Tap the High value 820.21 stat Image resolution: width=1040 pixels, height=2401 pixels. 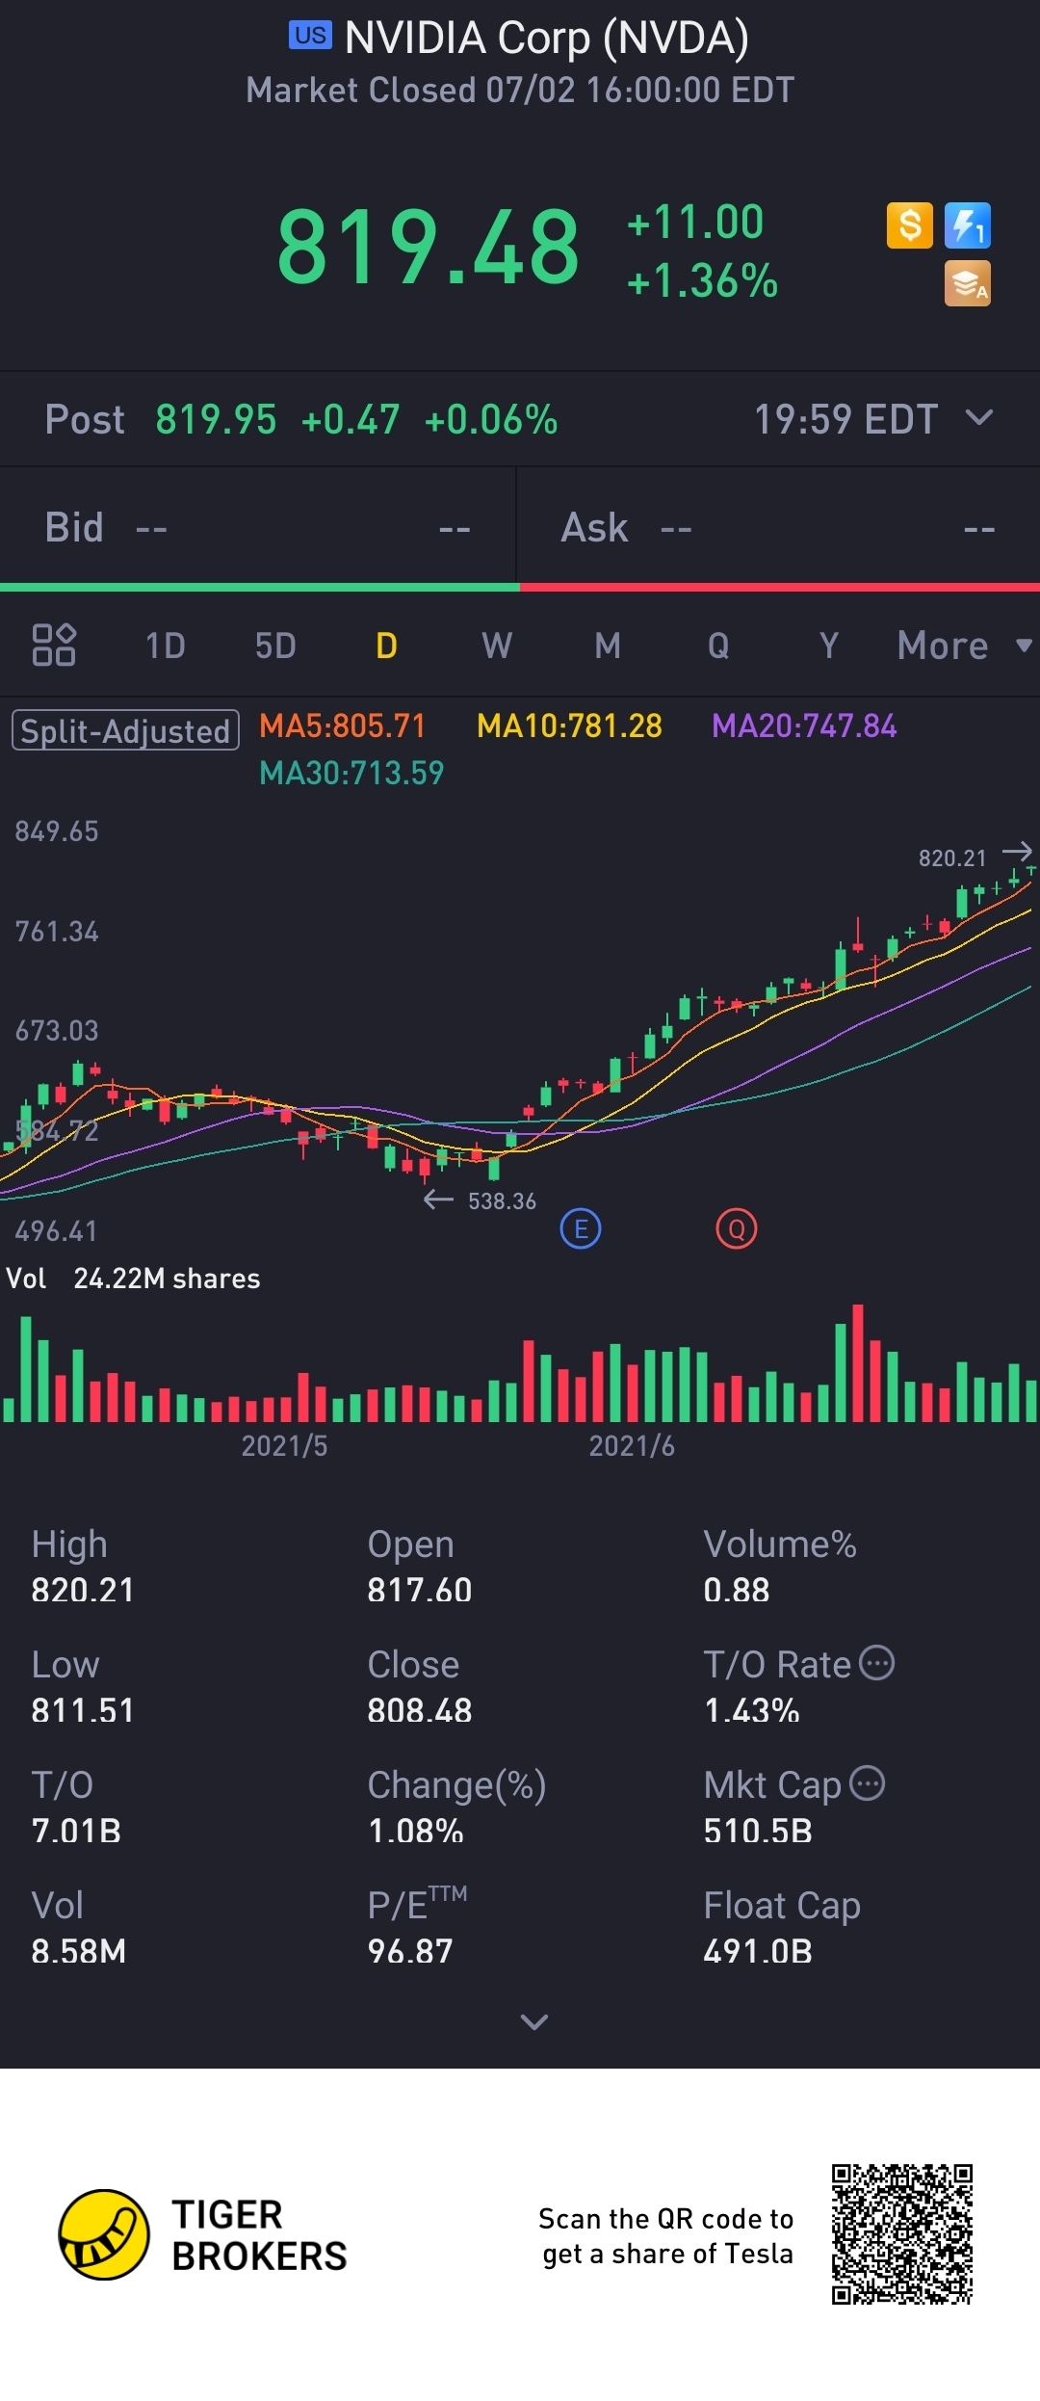[83, 1590]
